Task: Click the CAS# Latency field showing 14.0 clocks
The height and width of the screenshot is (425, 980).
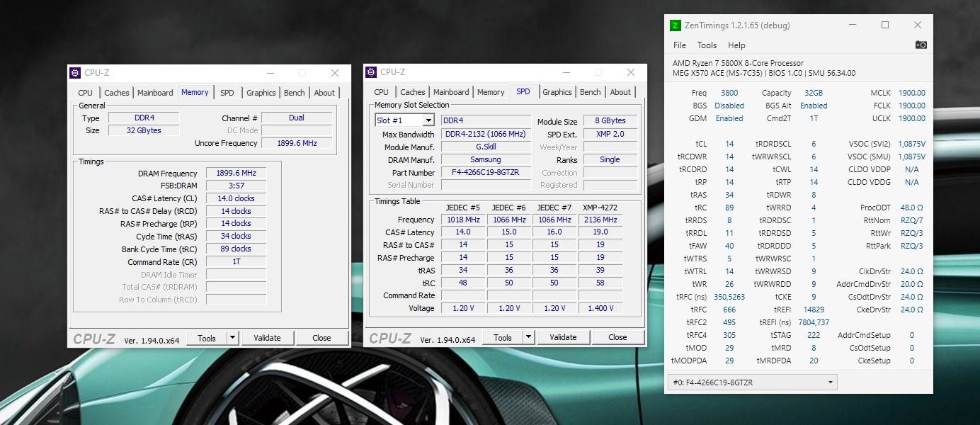Action: tap(237, 198)
